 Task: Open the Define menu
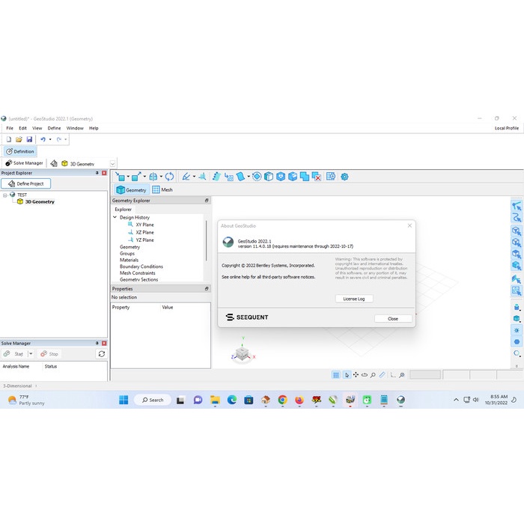point(54,128)
